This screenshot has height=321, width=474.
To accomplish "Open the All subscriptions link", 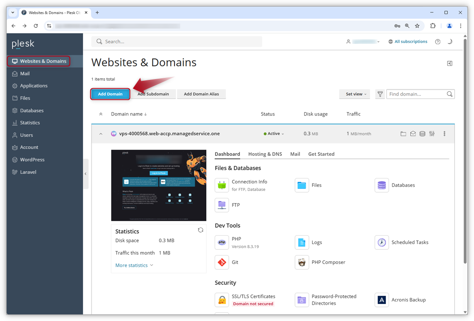I will [411, 41].
